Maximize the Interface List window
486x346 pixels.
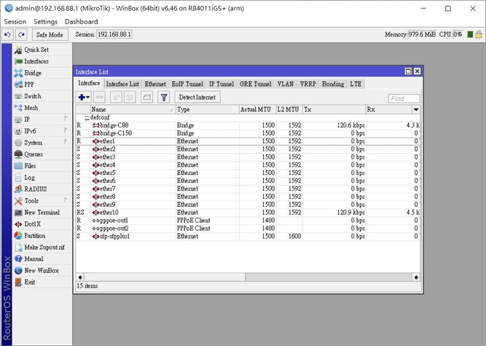tap(408, 72)
